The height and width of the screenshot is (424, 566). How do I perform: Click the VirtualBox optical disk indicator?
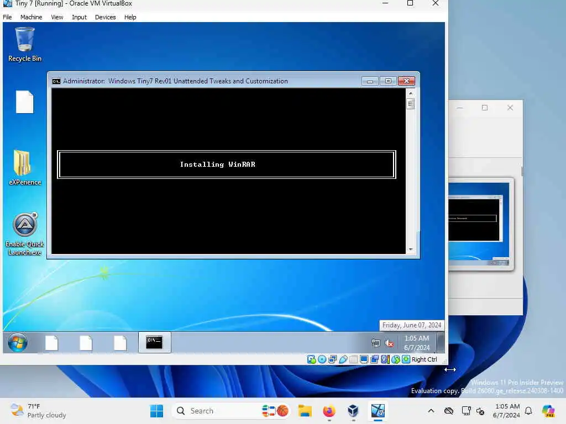(x=322, y=359)
